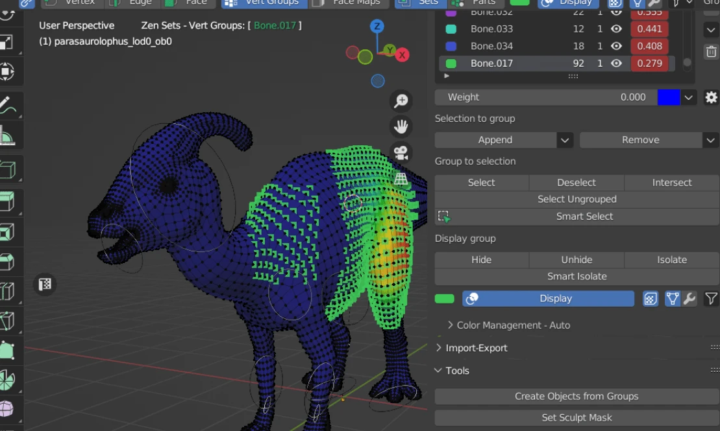This screenshot has height=431, width=720.
Task: Activate the pan hand viewport icon
Action: pyautogui.click(x=401, y=126)
